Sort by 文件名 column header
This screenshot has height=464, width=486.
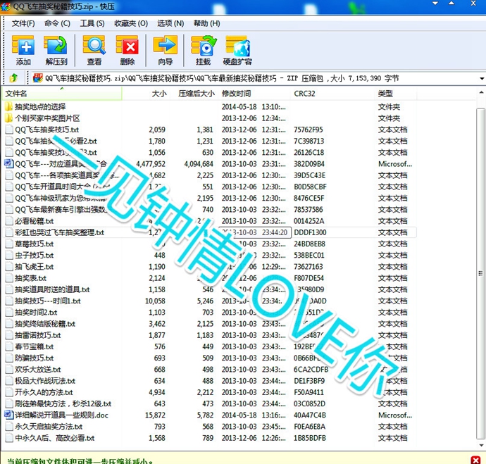(62, 94)
